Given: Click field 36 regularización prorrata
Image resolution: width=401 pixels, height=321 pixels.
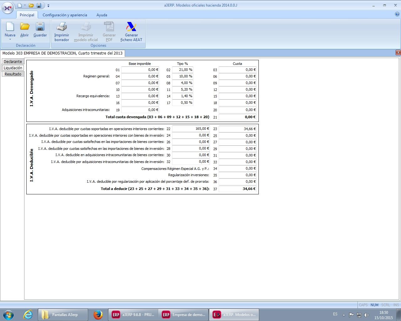Looking at the screenshot, I should click(x=237, y=182).
